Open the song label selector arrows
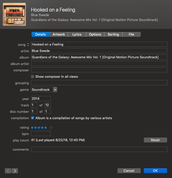This screenshot has height=178, width=172. pyautogui.click(x=28, y=44)
